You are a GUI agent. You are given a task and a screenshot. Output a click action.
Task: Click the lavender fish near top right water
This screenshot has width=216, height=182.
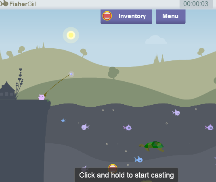[176, 113]
